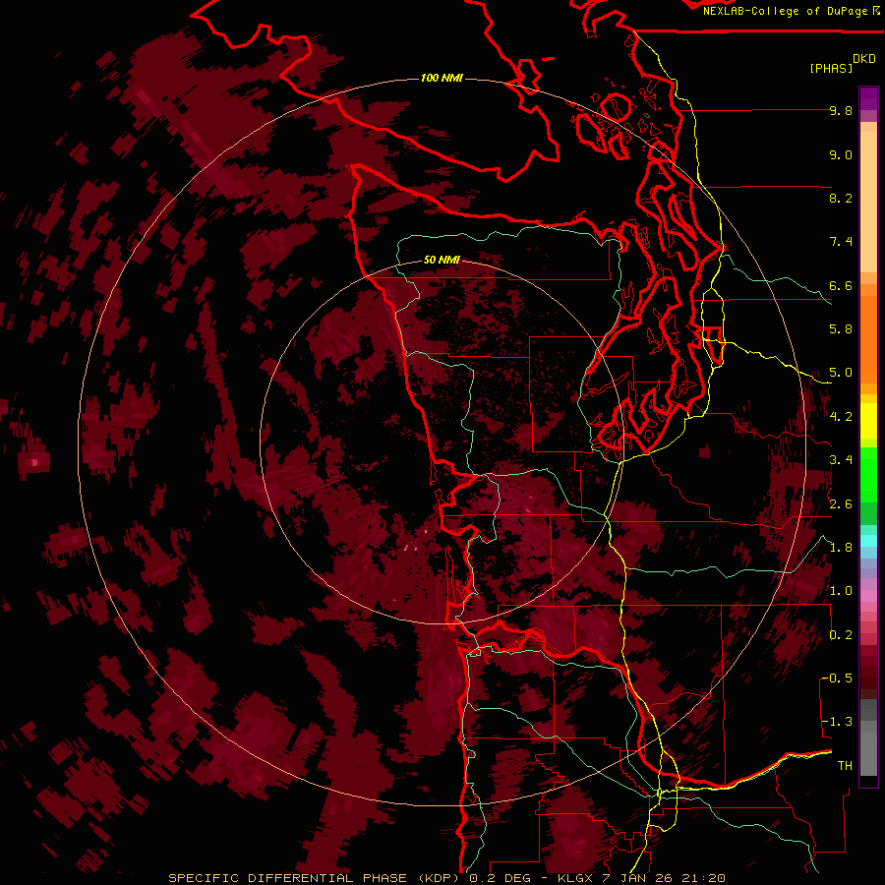The height and width of the screenshot is (885, 885).
Task: Click the 5.8 scale value
Action: (841, 329)
